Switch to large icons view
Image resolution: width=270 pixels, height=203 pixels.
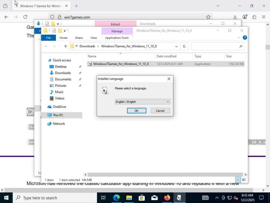click(x=244, y=180)
